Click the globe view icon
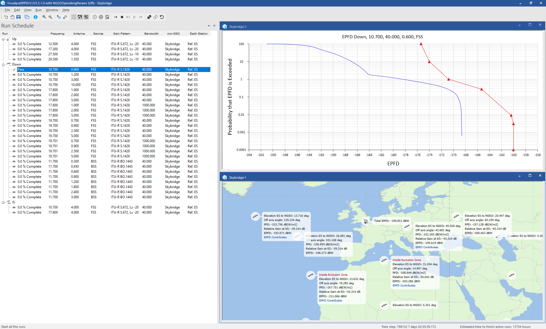This screenshot has height=329, width=546. [101, 17]
